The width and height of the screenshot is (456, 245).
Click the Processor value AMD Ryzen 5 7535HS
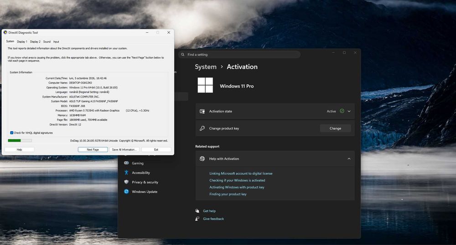coord(94,111)
